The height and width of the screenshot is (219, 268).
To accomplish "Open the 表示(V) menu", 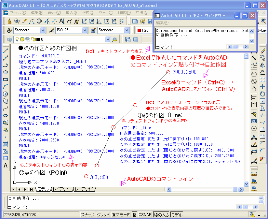I will pos(54,13).
